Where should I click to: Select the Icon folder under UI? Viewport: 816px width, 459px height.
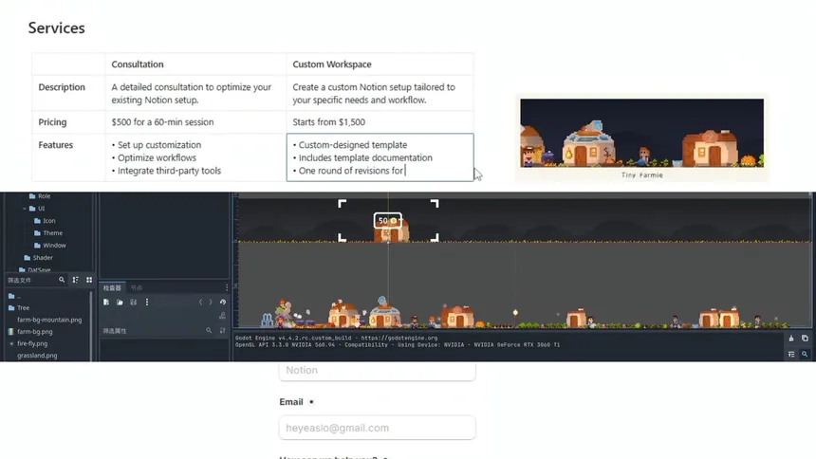coord(45,221)
